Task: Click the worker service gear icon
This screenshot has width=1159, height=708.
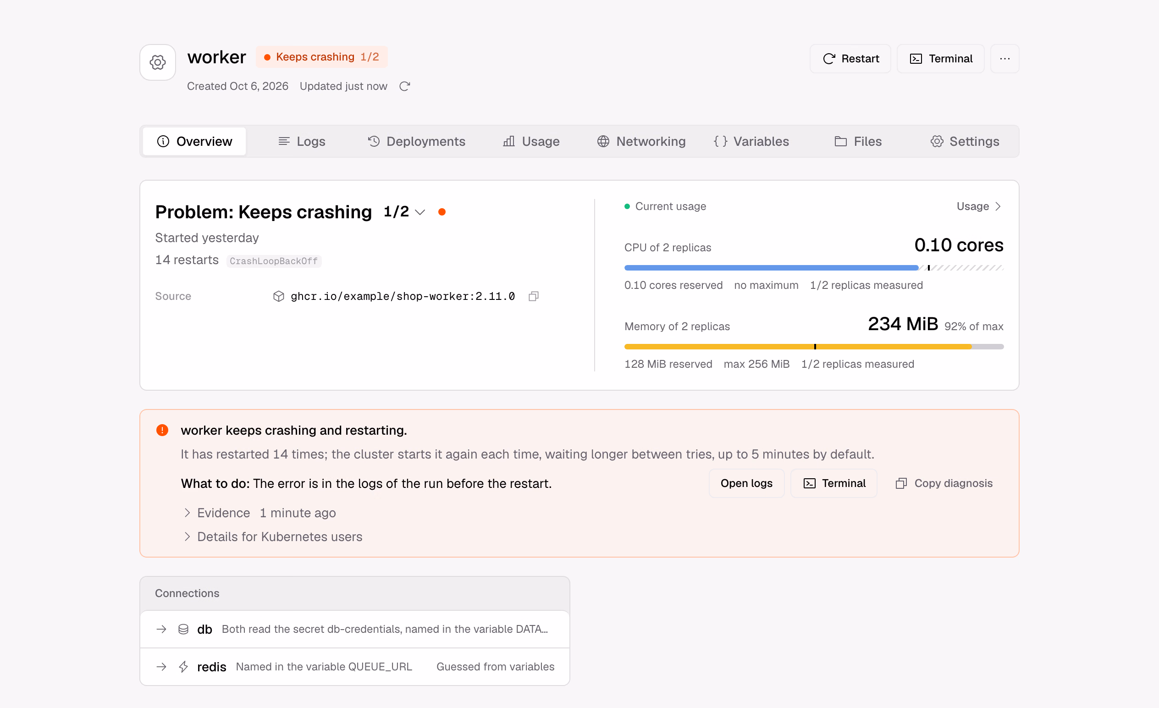Action: click(x=158, y=62)
